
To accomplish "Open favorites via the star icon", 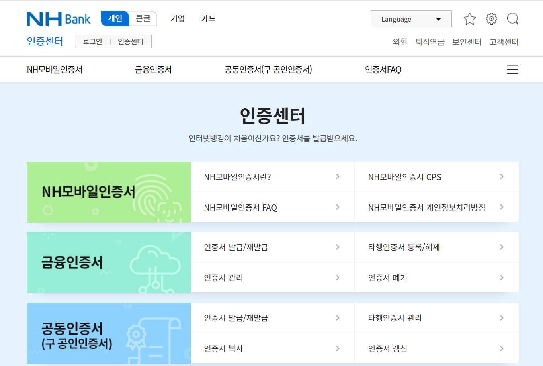I will click(x=469, y=18).
